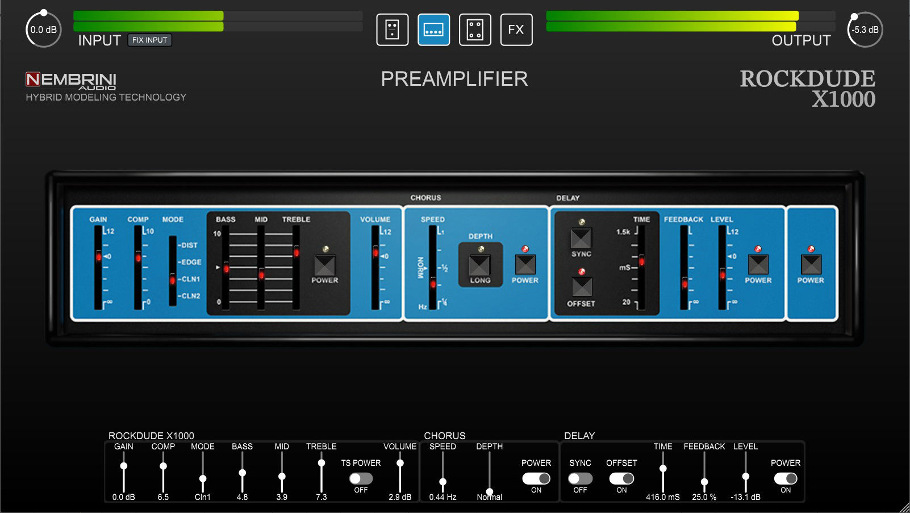
Task: Open the FX section
Action: pos(516,30)
